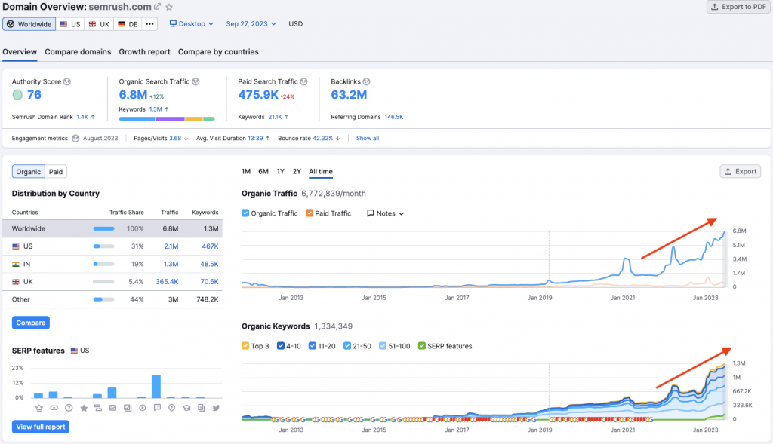Switch to Growth report tab
This screenshot has height=444, width=773.
144,52
